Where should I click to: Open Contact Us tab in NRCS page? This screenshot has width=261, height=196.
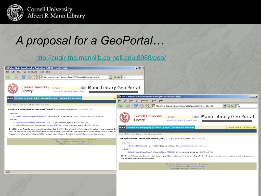(250, 128)
